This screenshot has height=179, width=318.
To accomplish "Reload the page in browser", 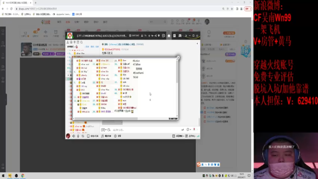I will (12, 9).
